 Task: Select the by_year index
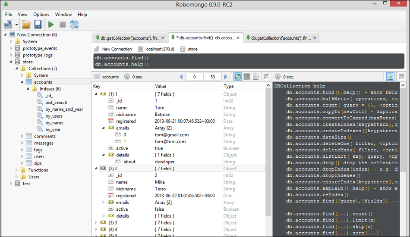click(x=53, y=129)
